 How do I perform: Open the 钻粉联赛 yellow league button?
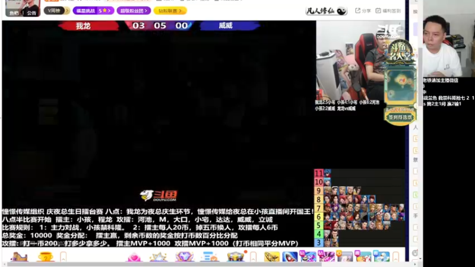170,11
